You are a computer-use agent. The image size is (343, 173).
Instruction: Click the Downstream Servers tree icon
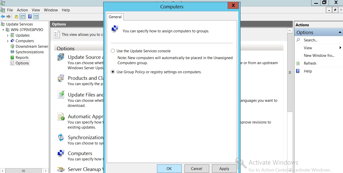tap(12, 46)
